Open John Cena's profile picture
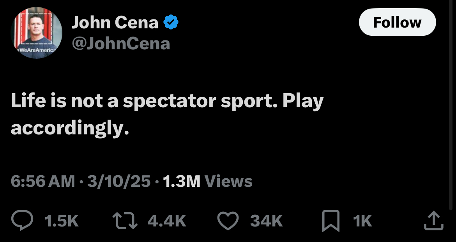 36,32
